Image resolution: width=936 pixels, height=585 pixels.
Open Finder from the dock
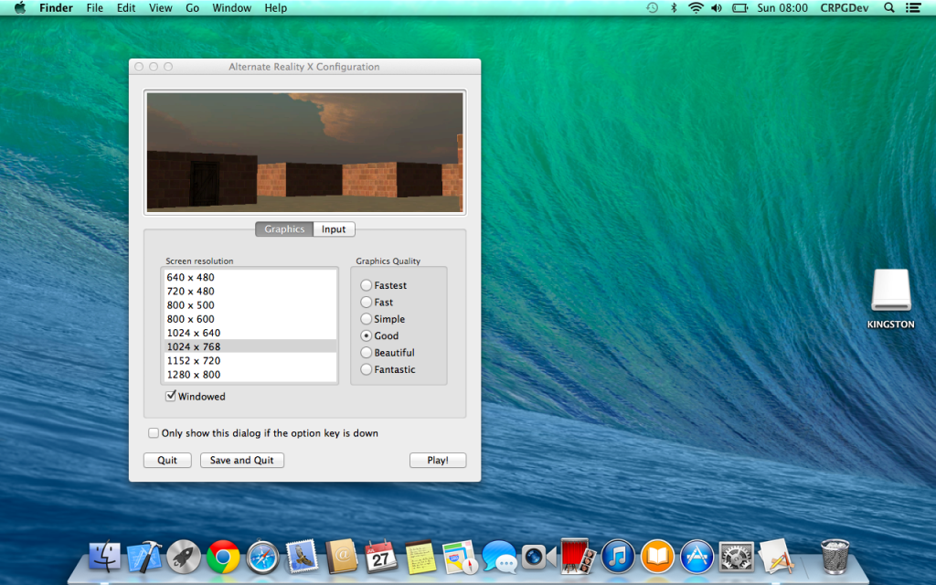[104, 557]
